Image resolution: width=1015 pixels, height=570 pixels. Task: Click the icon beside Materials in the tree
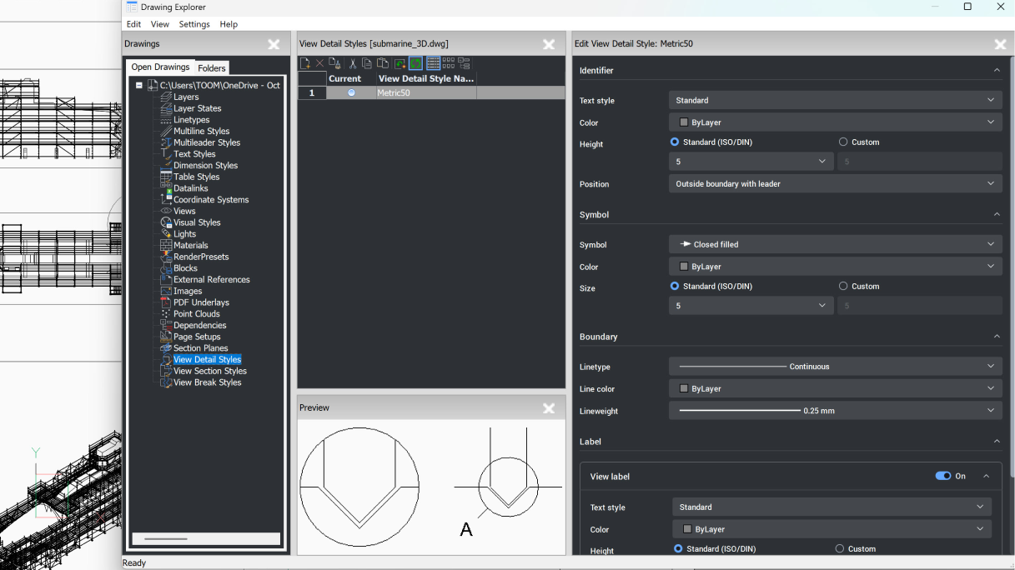tap(166, 246)
